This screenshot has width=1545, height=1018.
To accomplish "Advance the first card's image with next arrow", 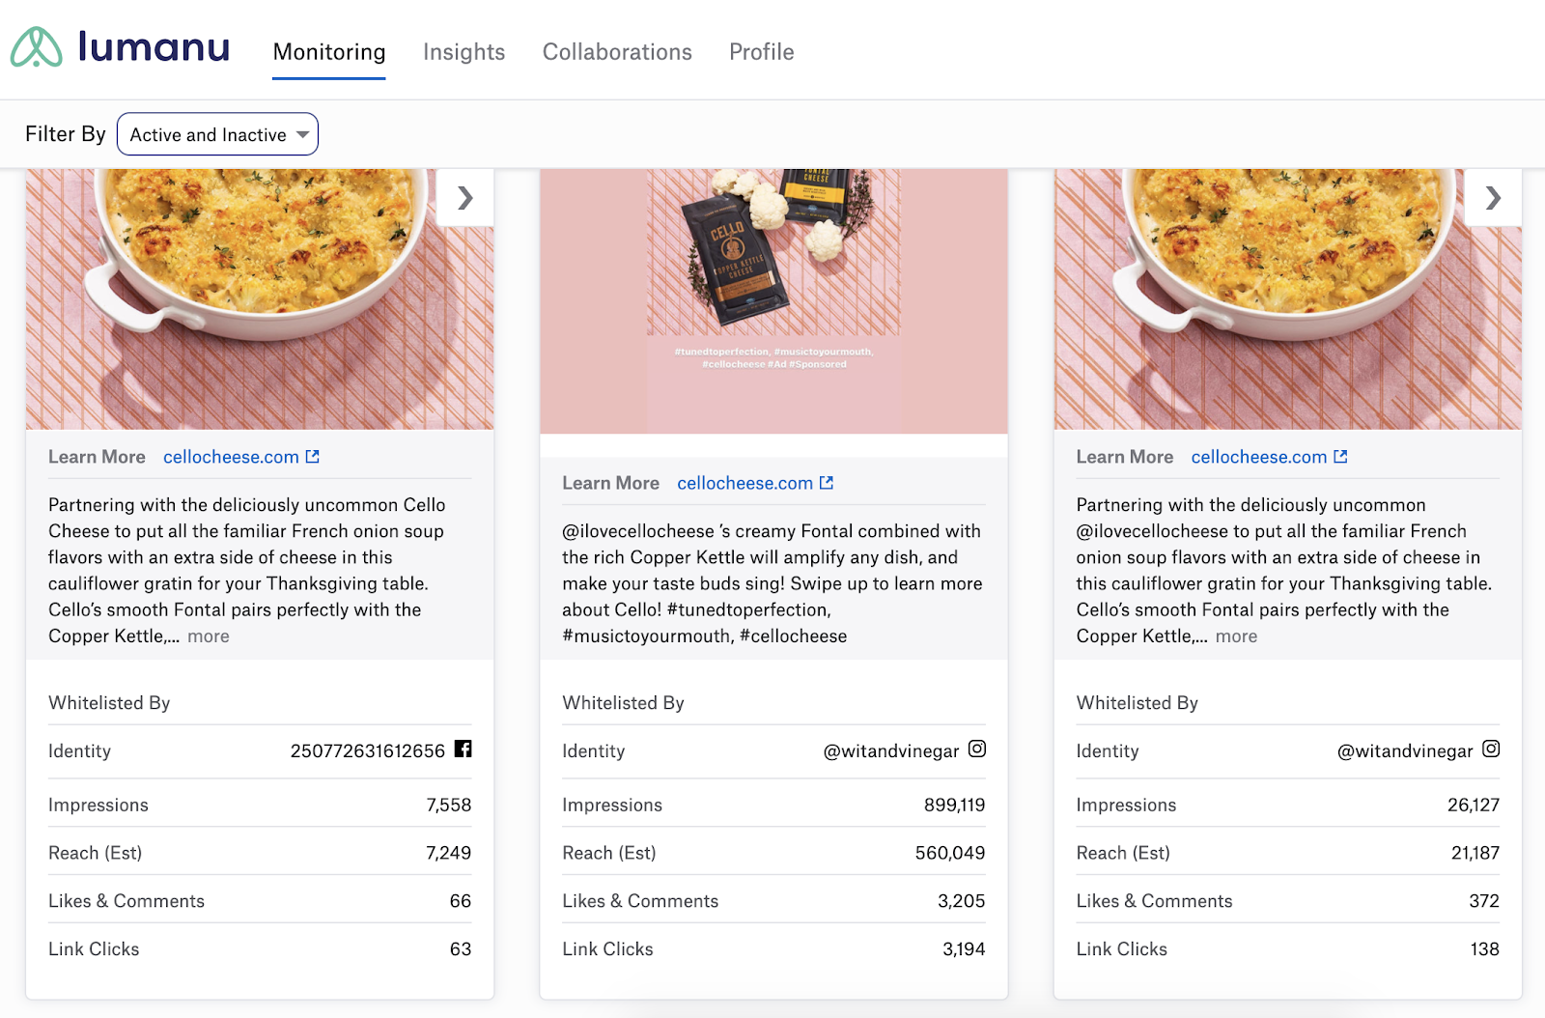I will [465, 198].
